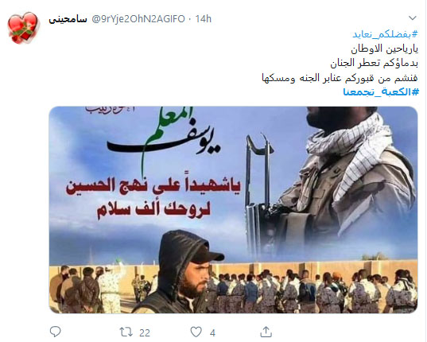Image resolution: width=427 pixels, height=342 pixels.
Task: Click the like count 4
Action: point(212,332)
